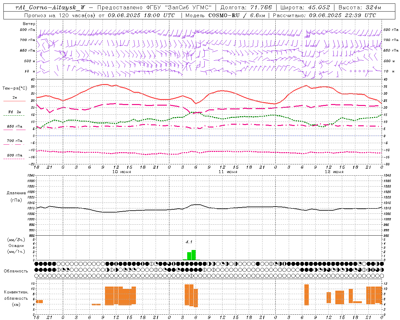The width and height of the screenshot is (400, 320).
Task: Click the 4.1 precipitation total value
Action: pos(189,242)
